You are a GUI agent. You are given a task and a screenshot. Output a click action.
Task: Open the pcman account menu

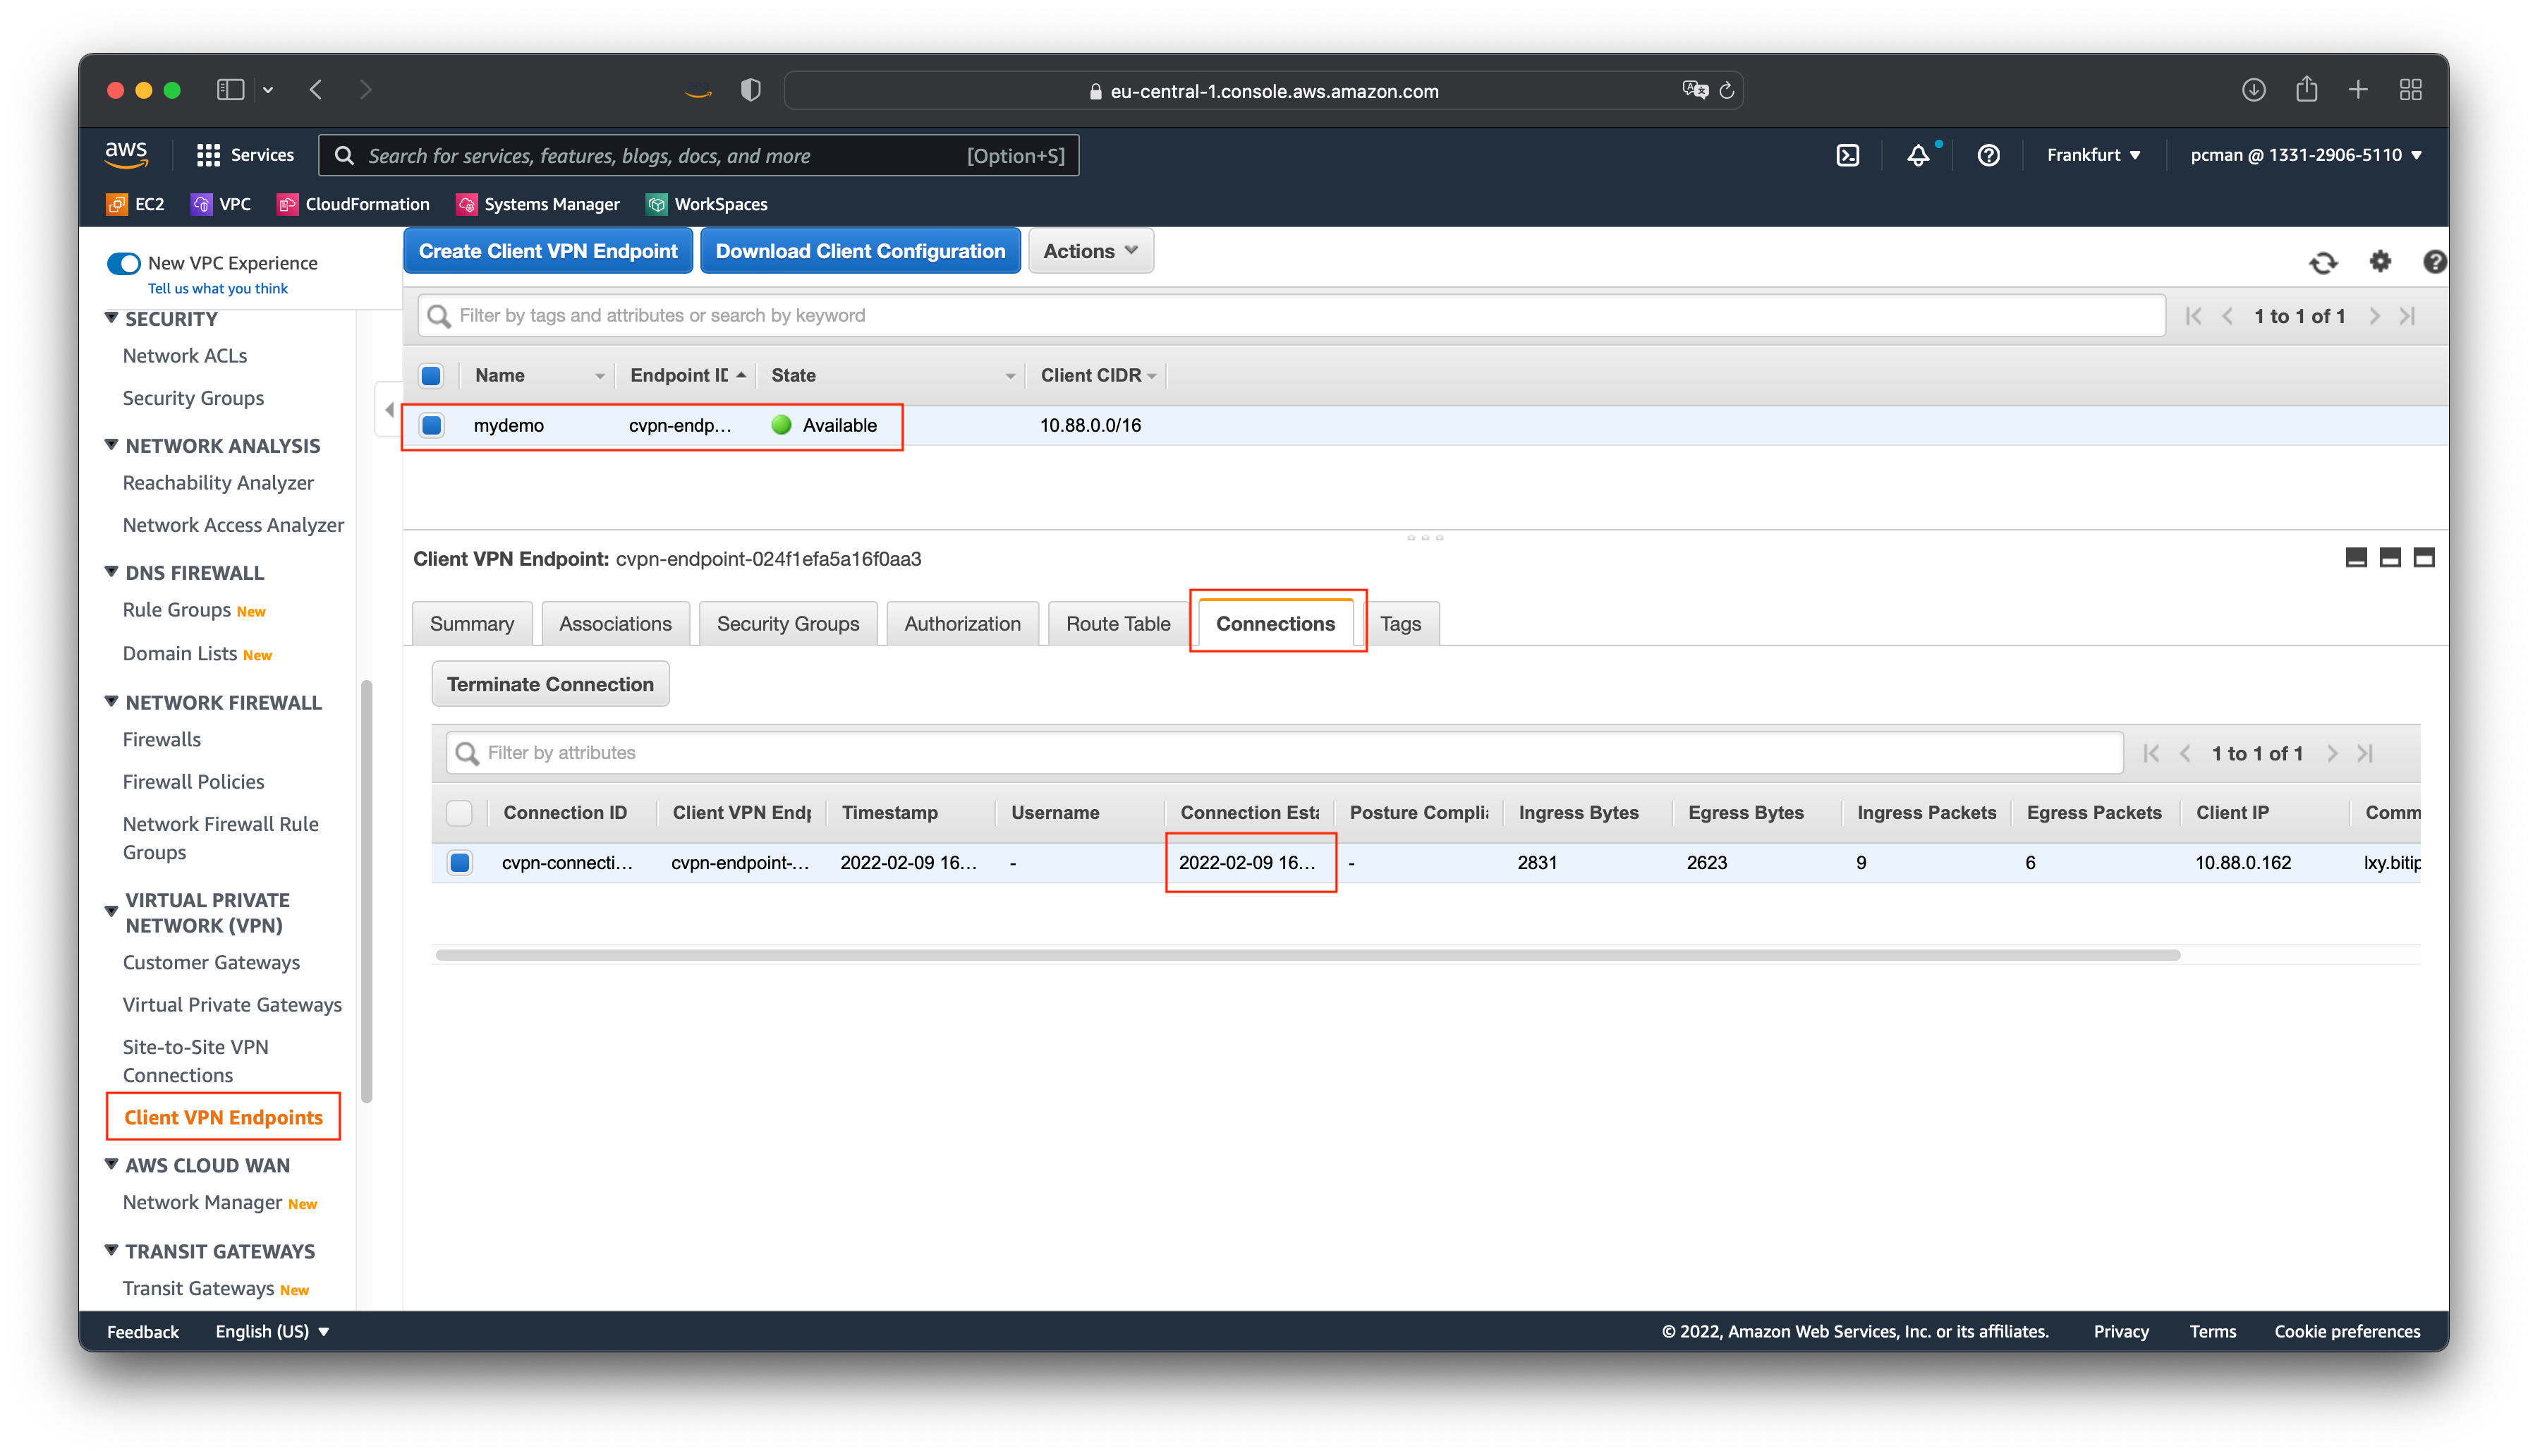pyautogui.click(x=2305, y=155)
